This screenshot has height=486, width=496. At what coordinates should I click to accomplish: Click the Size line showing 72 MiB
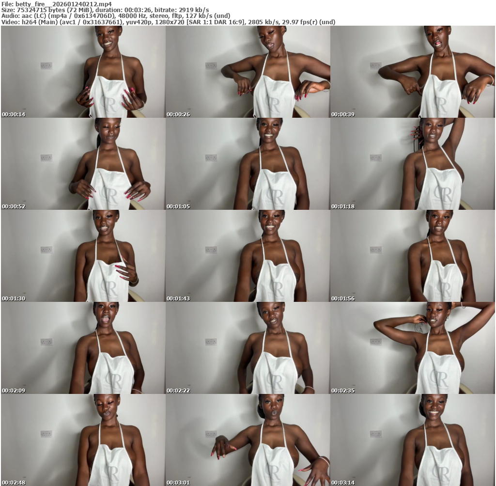[105, 10]
